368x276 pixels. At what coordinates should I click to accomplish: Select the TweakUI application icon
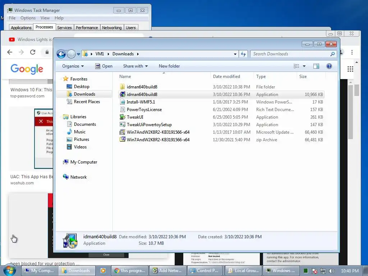(x=122, y=117)
